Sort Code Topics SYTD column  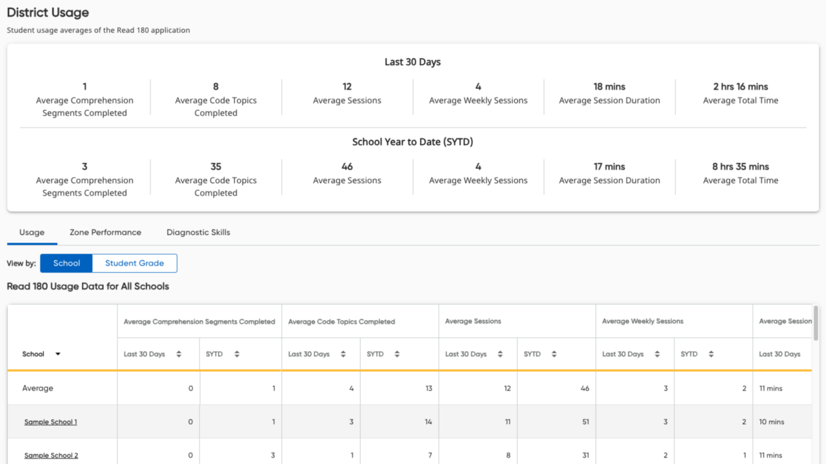tap(397, 354)
